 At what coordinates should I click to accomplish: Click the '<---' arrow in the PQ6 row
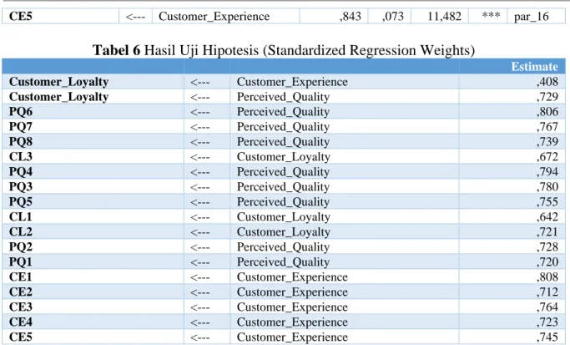click(x=200, y=113)
